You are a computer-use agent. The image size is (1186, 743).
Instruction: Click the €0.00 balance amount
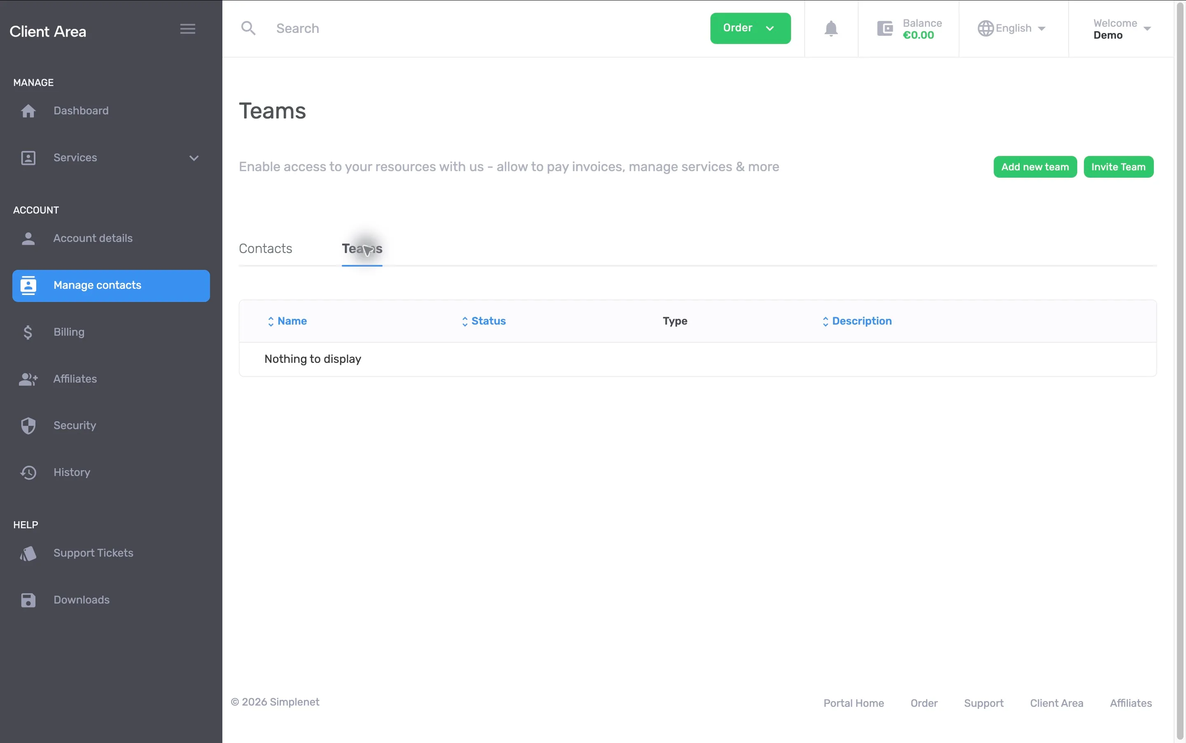tap(918, 35)
